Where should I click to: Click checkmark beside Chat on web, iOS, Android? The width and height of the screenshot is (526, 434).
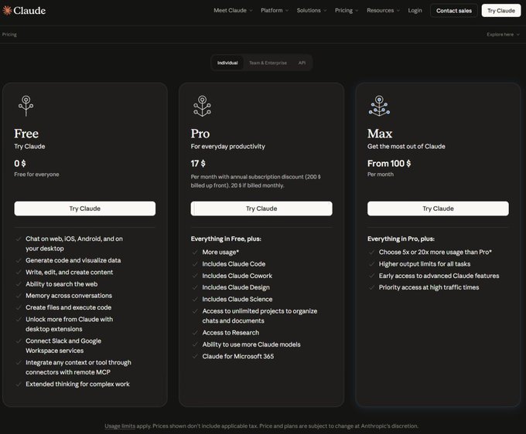pyautogui.click(x=19, y=239)
